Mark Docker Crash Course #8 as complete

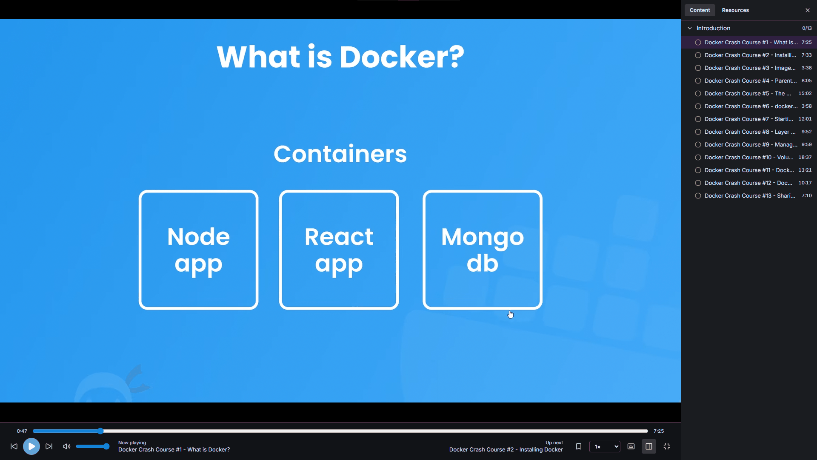click(x=698, y=132)
